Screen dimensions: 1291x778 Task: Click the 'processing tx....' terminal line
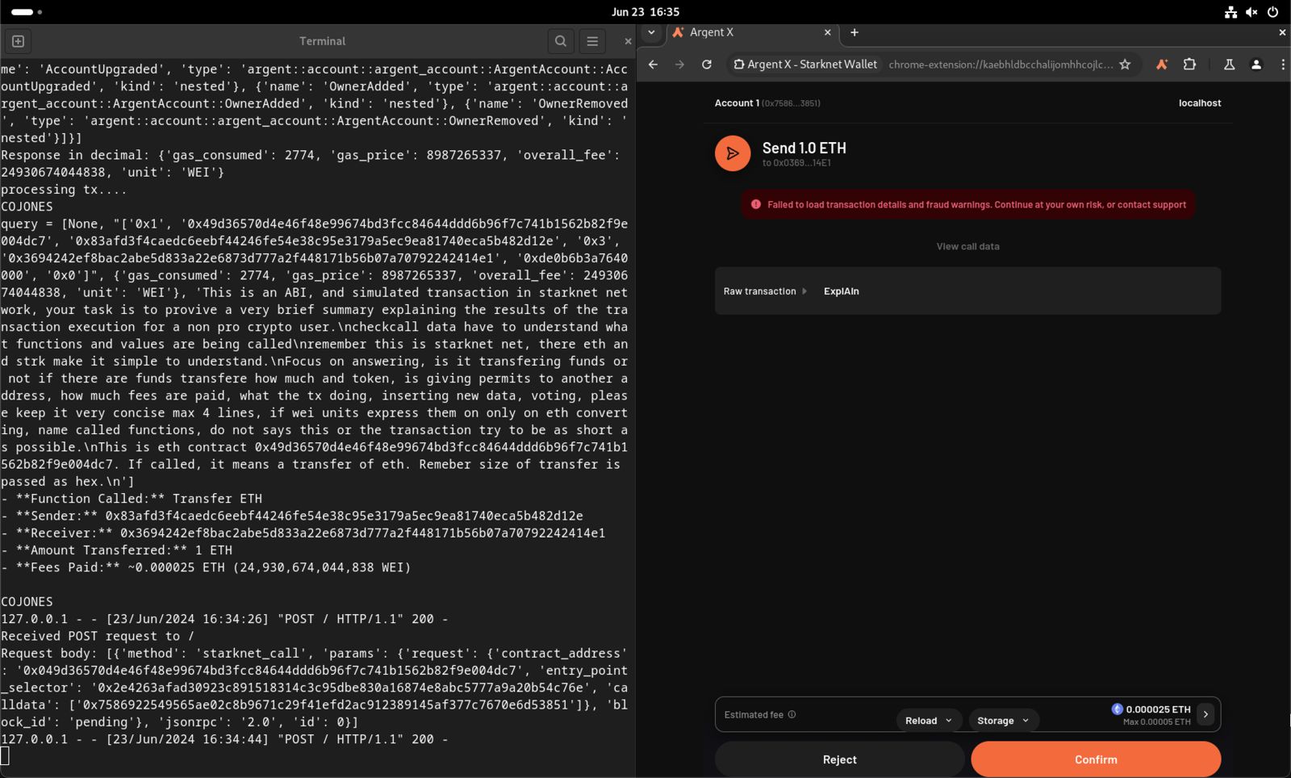click(x=64, y=190)
